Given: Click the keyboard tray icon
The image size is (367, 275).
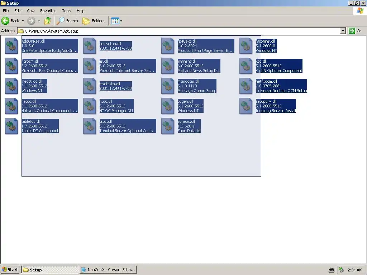Looking at the screenshot, I should click(x=332, y=270).
